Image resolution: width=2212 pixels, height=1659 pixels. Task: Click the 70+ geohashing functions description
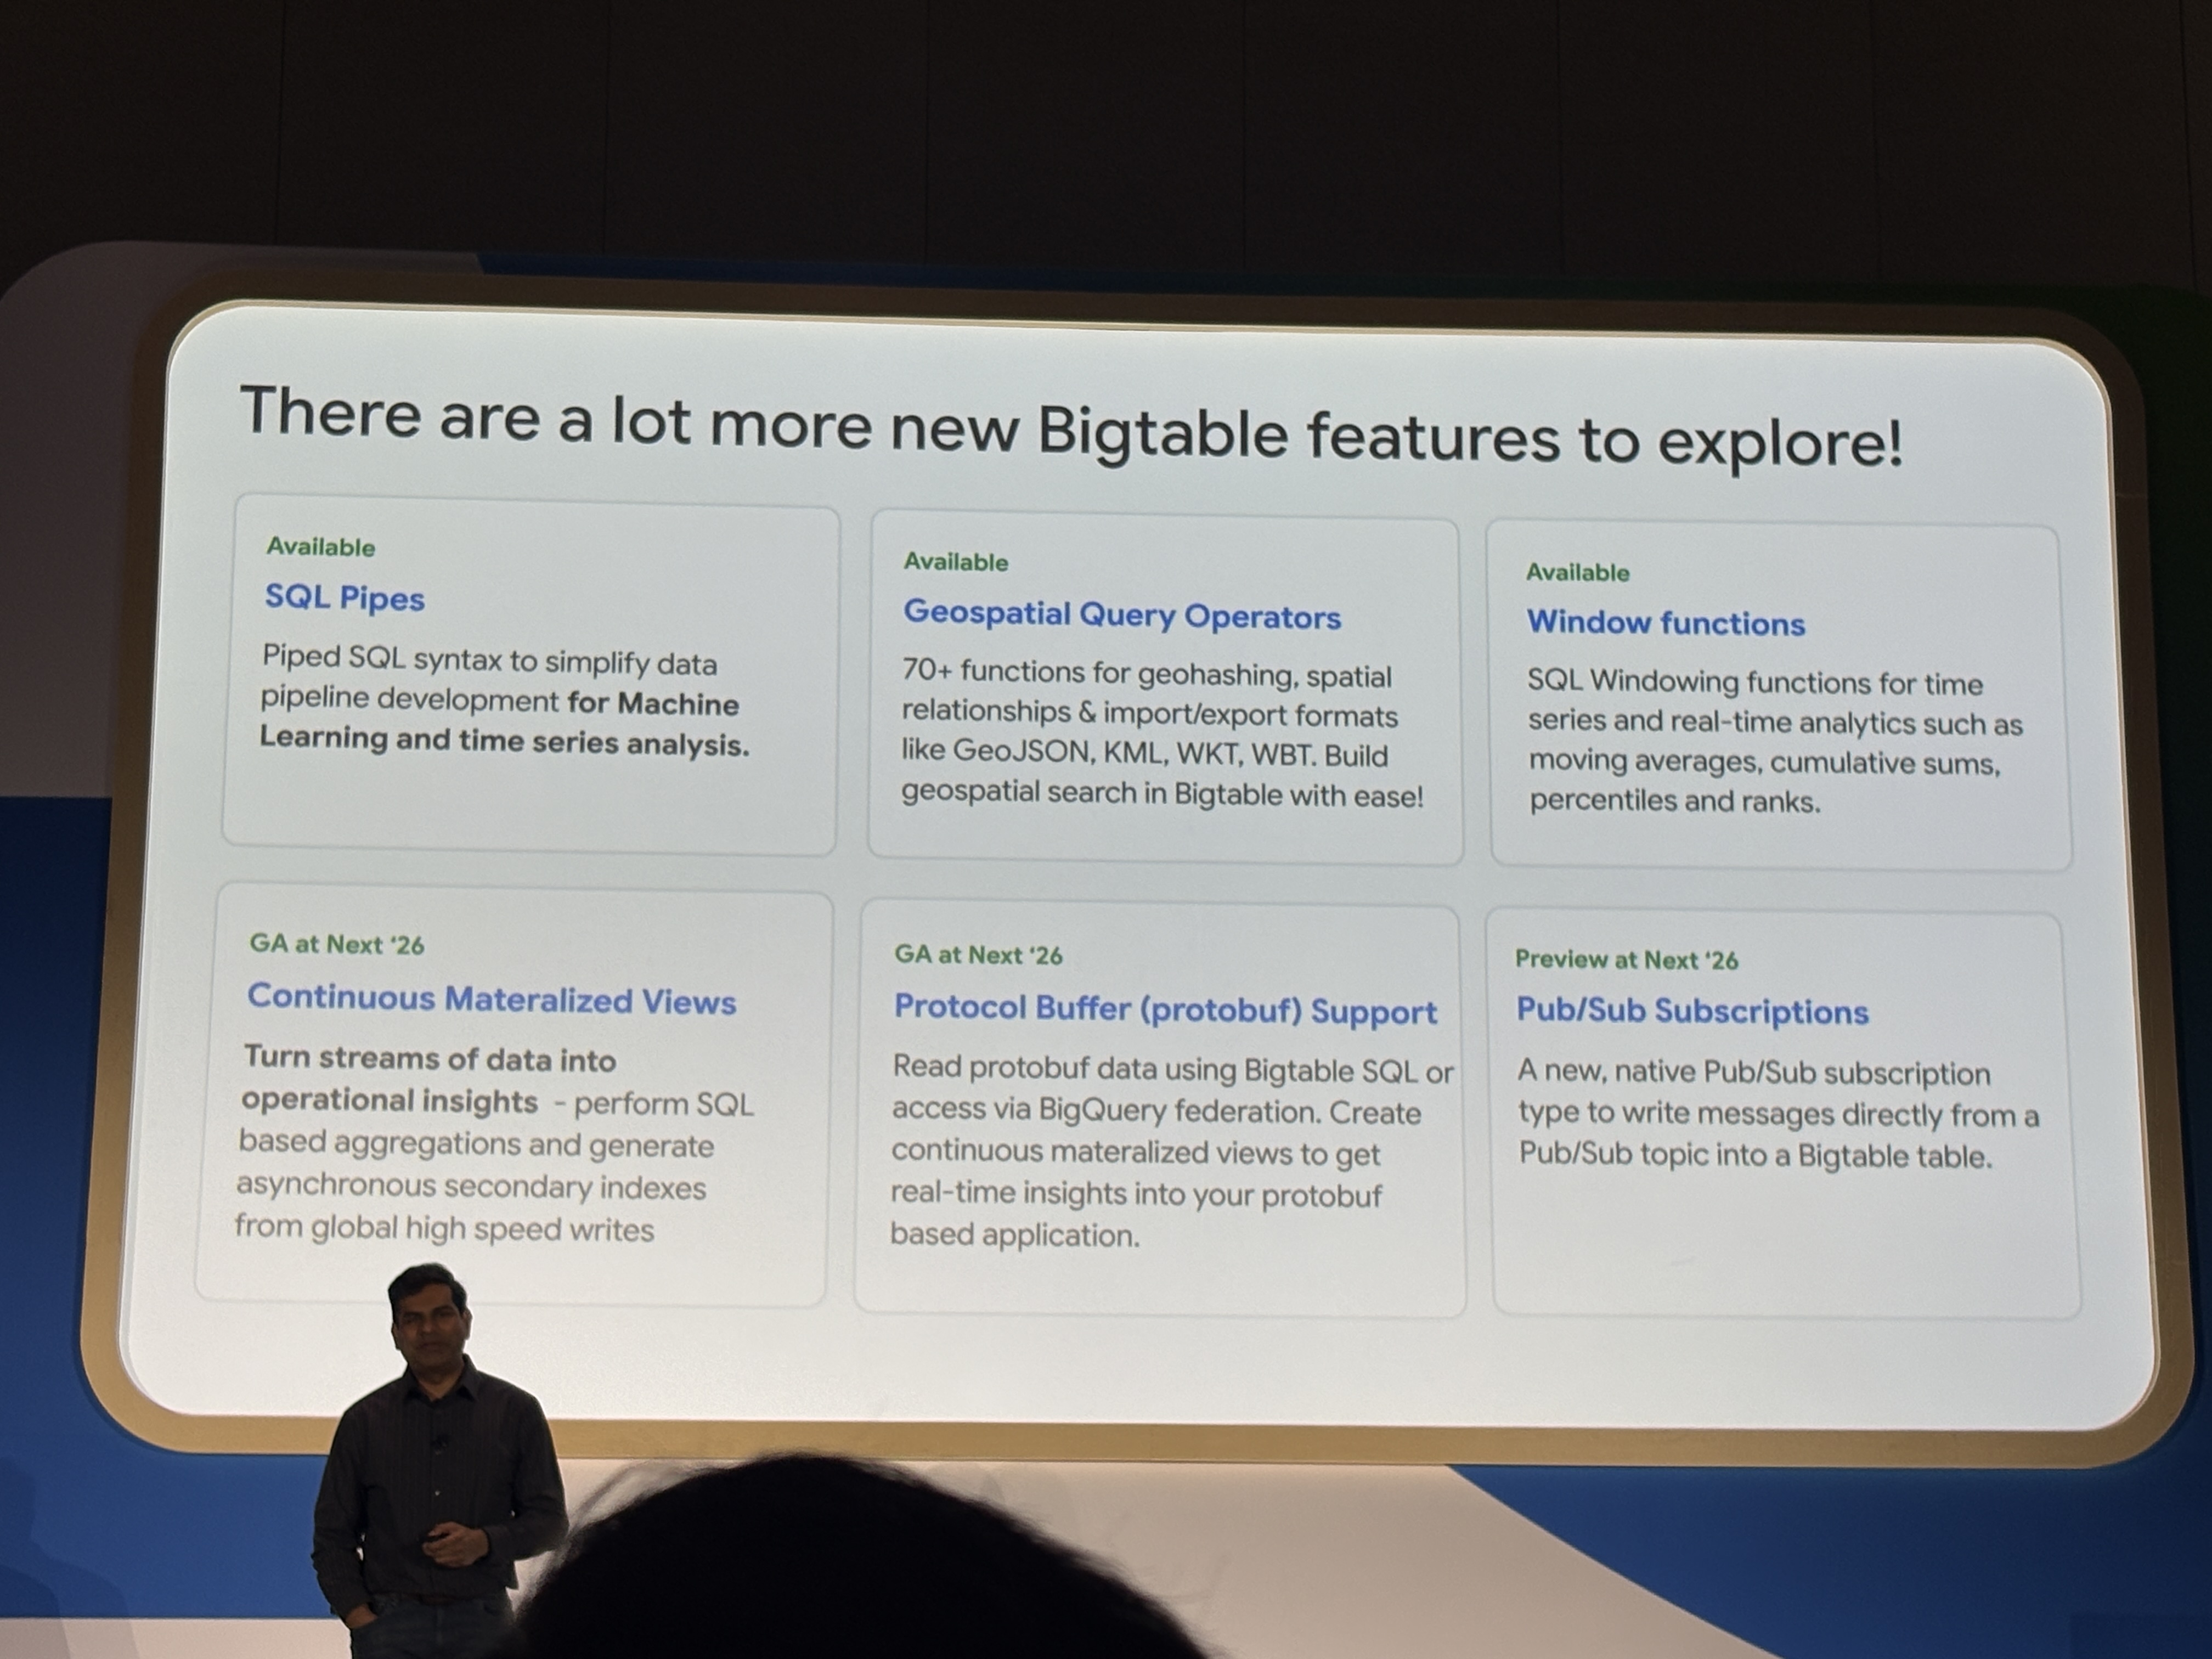click(1160, 734)
